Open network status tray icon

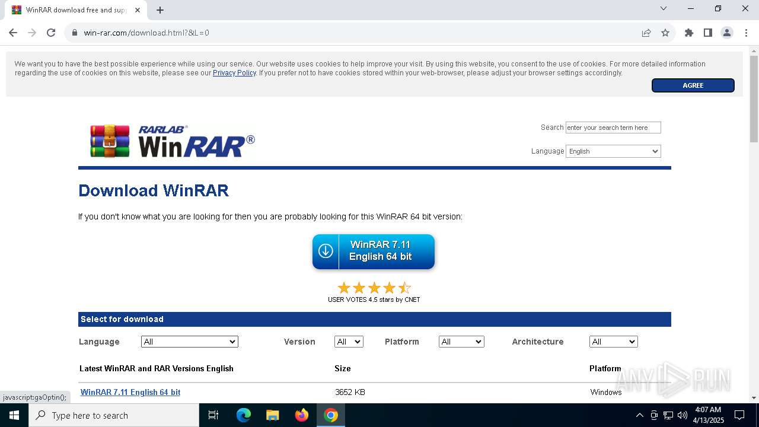pos(668,415)
